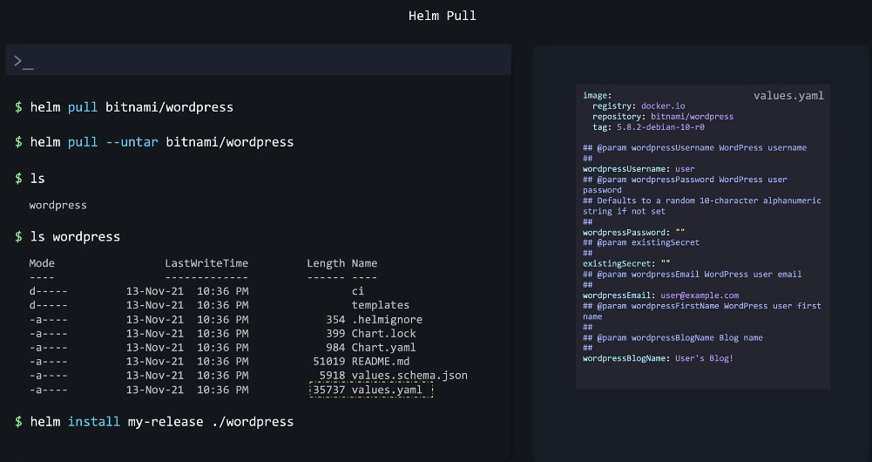This screenshot has height=462, width=872.
Task: Click the 'LastWriteTime' column header
Action: [x=206, y=263]
